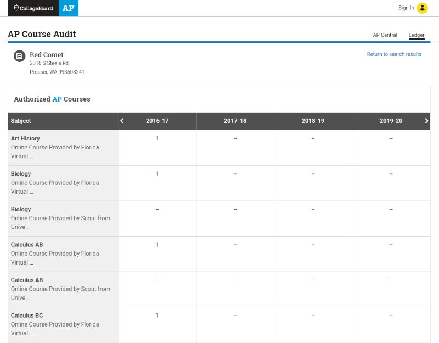Viewport: 439px width, 343px height.
Task: Click the Art History subject row
Action: [63, 148]
